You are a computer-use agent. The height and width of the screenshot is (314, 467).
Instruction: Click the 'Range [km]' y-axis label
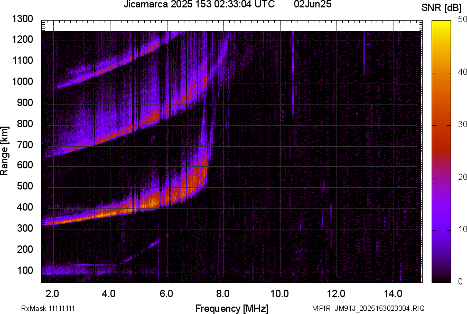[4, 151]
